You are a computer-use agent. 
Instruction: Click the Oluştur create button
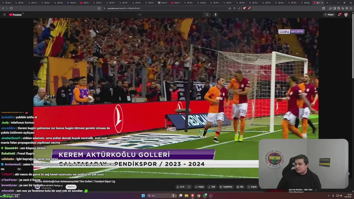(x=329, y=15)
